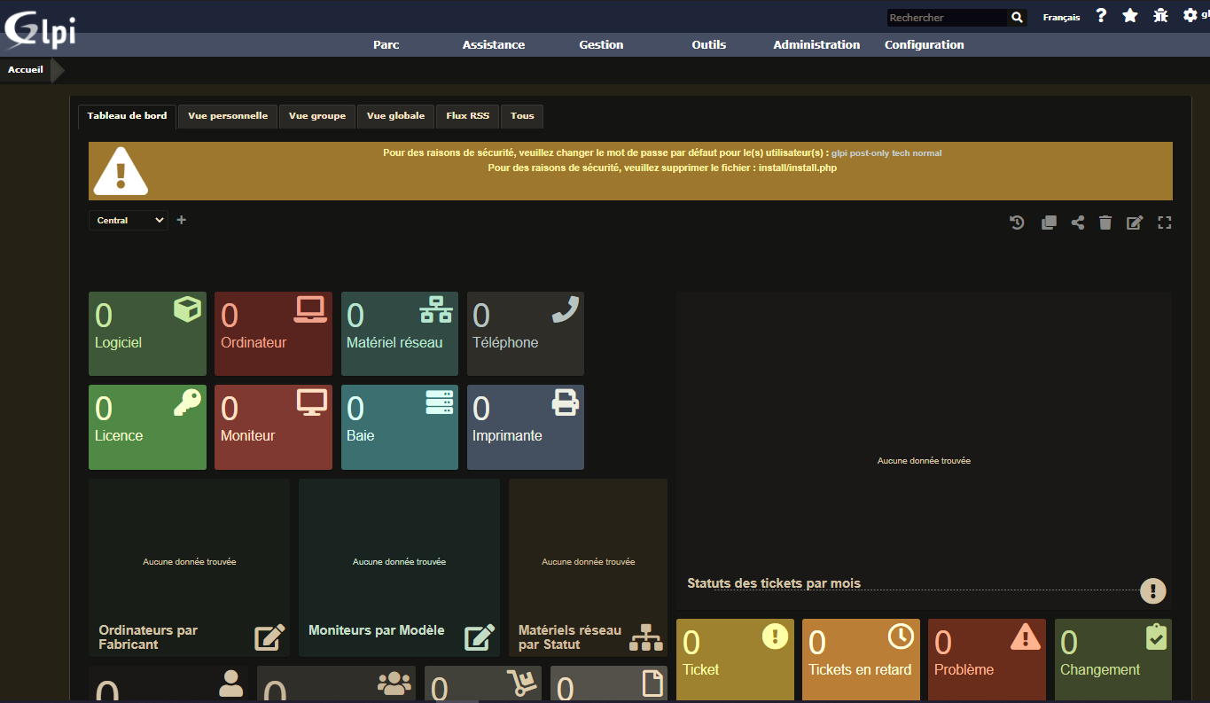Switch to the Flux RSS tab

(x=467, y=116)
